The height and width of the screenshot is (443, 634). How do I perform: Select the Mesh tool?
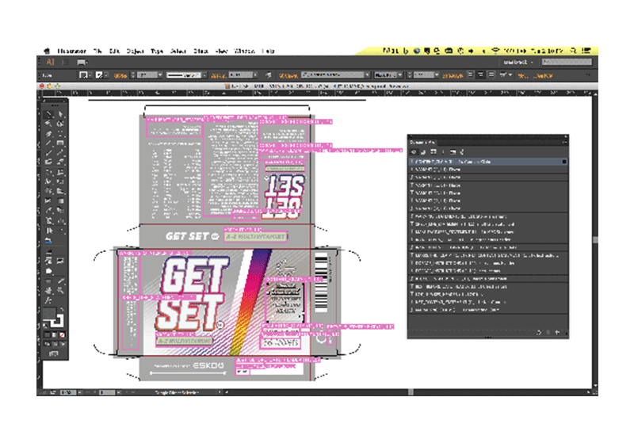pos(48,200)
